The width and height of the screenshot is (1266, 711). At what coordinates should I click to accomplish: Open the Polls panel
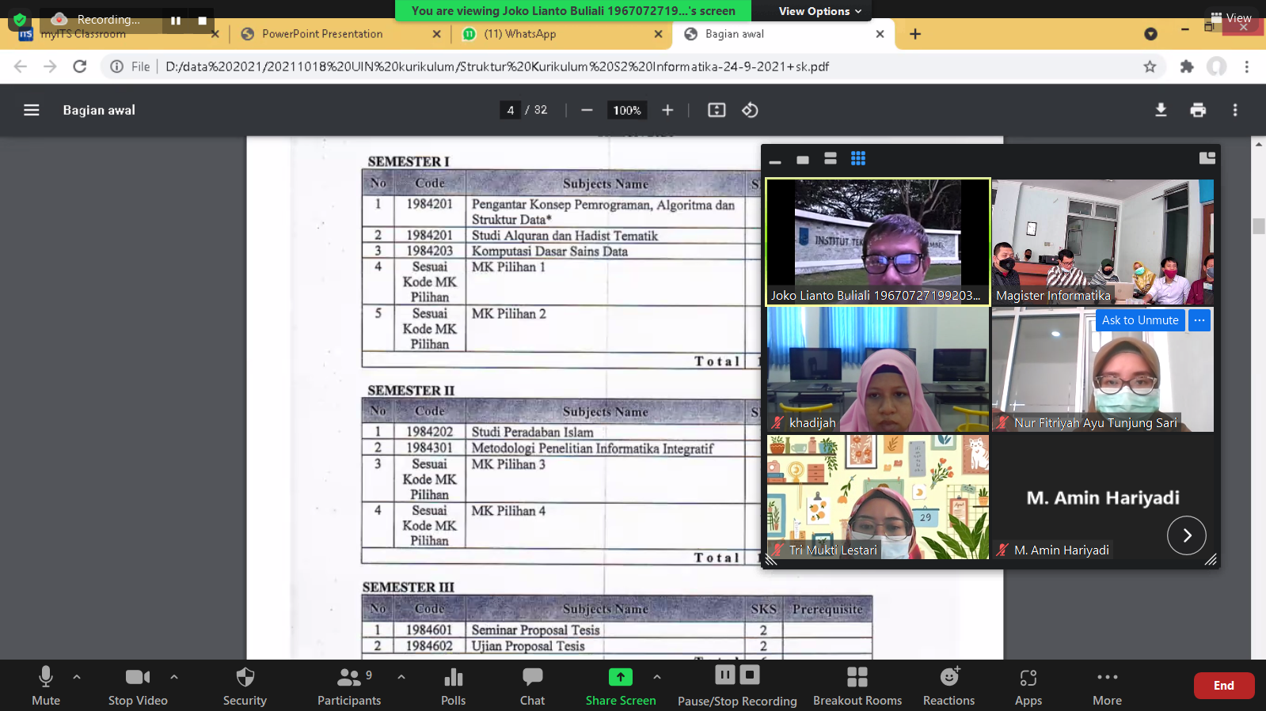pos(453,686)
